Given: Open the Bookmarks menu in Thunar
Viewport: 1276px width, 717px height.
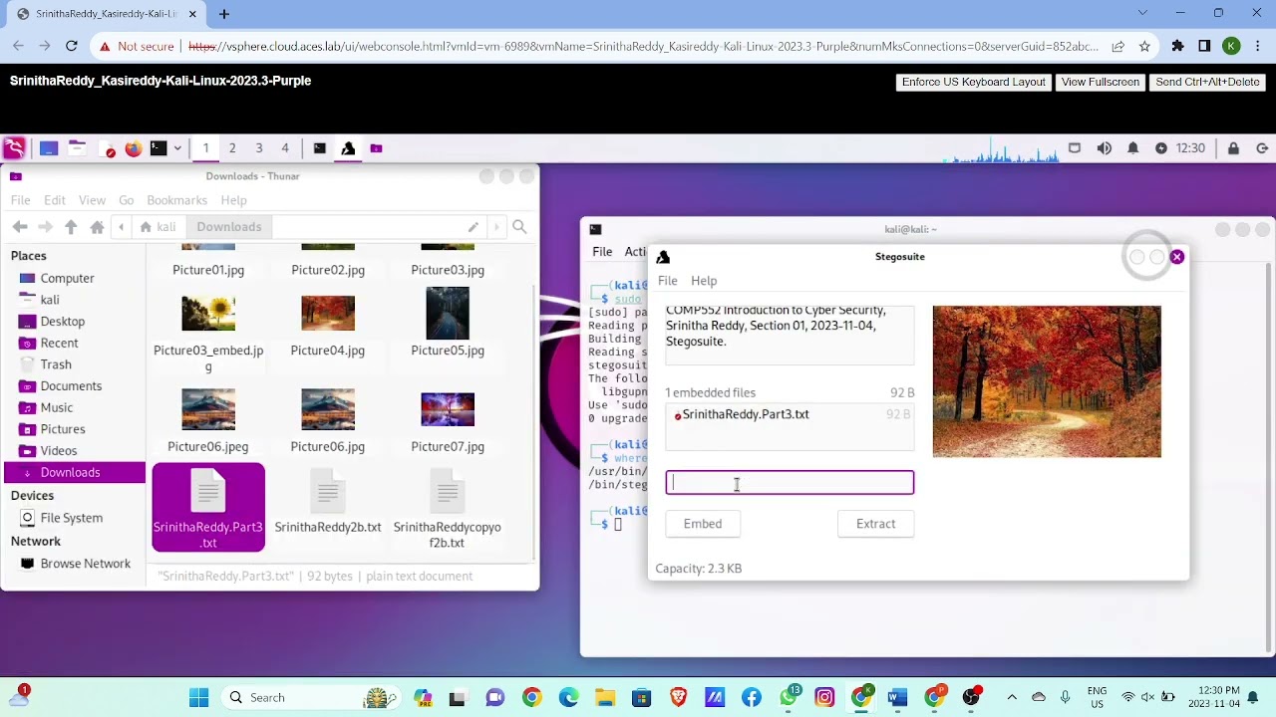Looking at the screenshot, I should [x=177, y=200].
